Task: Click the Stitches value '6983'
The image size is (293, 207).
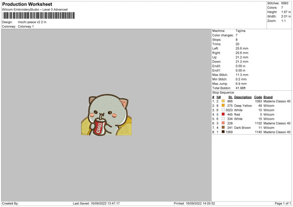Action: coord(285,3)
